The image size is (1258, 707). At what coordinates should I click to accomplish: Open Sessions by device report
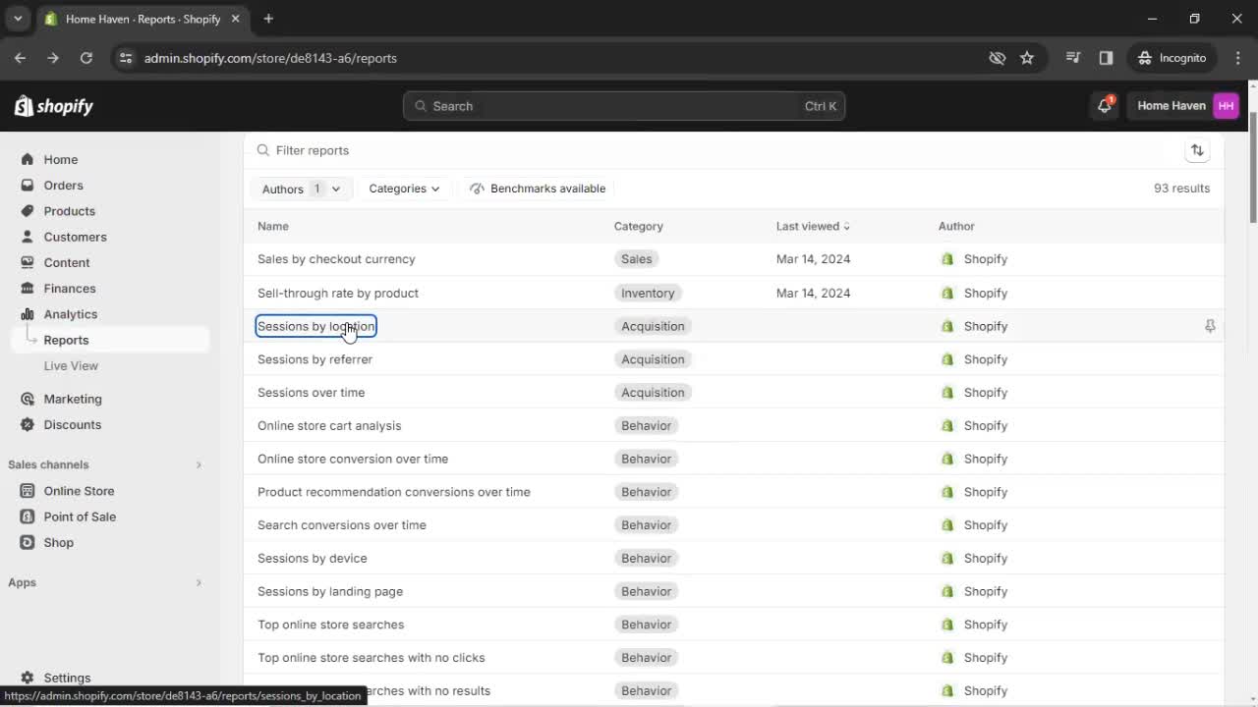point(313,558)
